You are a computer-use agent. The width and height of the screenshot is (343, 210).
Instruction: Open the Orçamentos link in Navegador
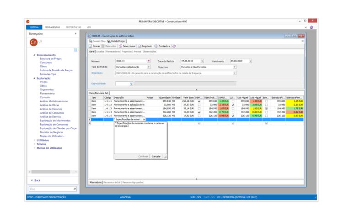tap(46, 89)
